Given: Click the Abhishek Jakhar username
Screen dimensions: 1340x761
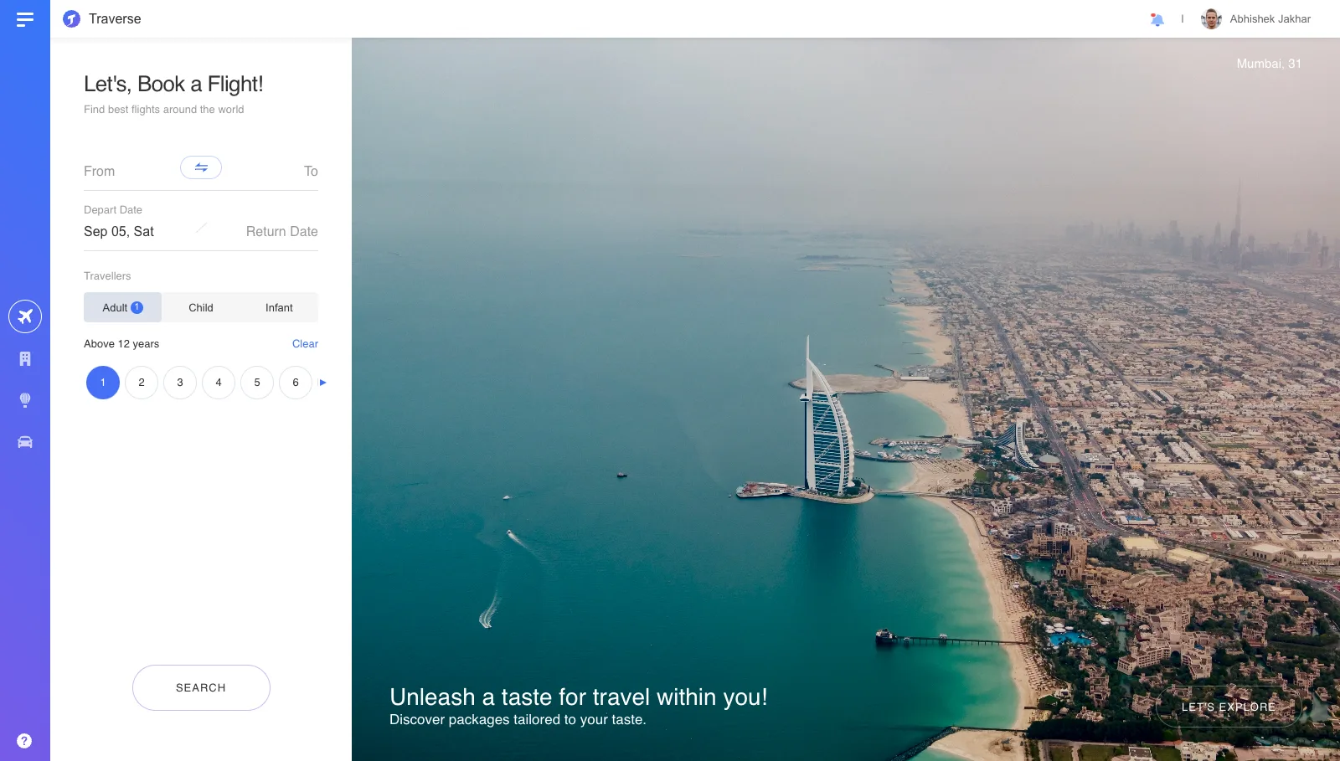Looking at the screenshot, I should [1270, 18].
